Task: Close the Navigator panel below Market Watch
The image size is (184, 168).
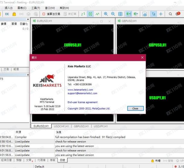Action: (28, 75)
